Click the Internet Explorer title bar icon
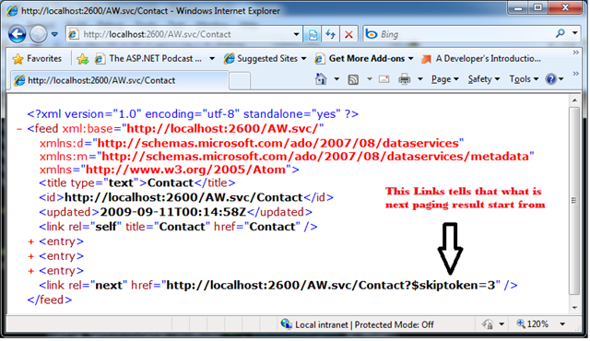Screen dimensions: 590x341 [12, 11]
